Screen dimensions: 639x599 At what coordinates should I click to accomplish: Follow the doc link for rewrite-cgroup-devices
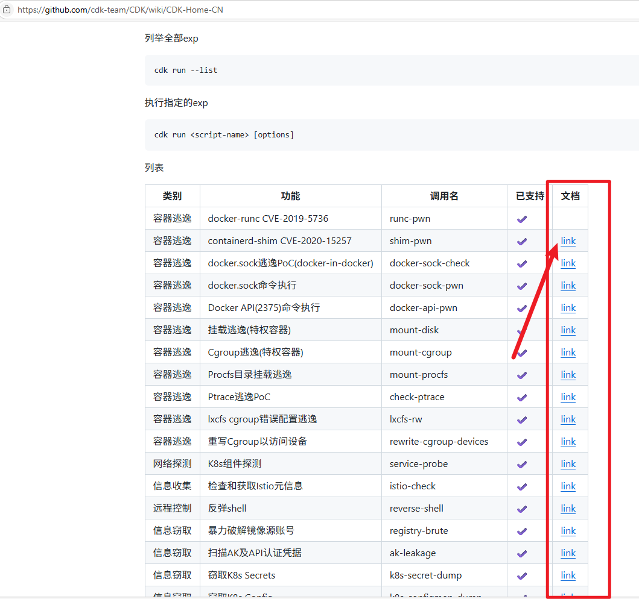[568, 442]
